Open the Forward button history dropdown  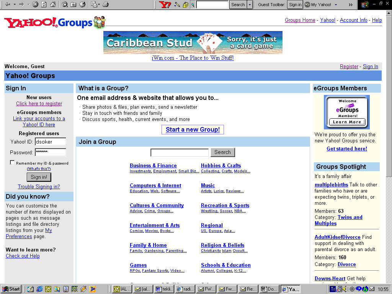click(x=28, y=4)
